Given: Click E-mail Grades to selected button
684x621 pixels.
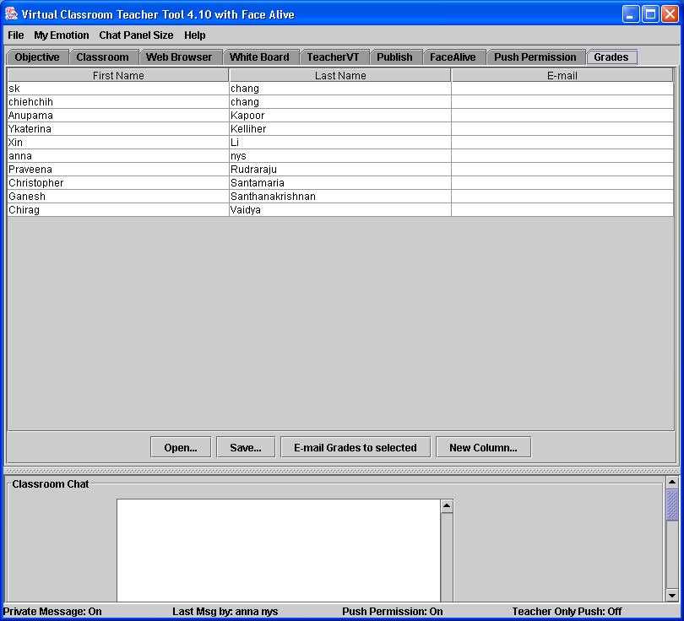Looking at the screenshot, I should coord(355,447).
